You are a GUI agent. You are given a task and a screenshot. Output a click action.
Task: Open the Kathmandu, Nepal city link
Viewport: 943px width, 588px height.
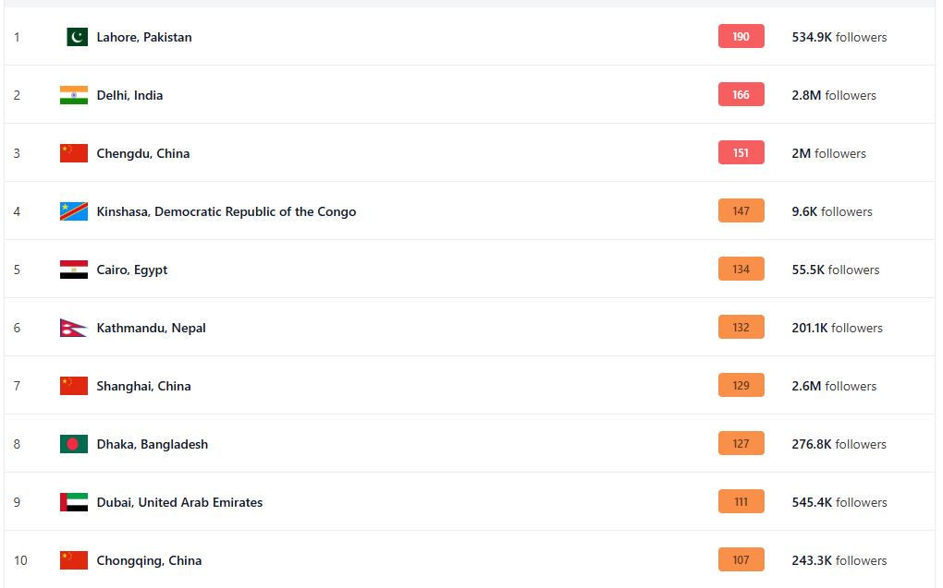[151, 328]
